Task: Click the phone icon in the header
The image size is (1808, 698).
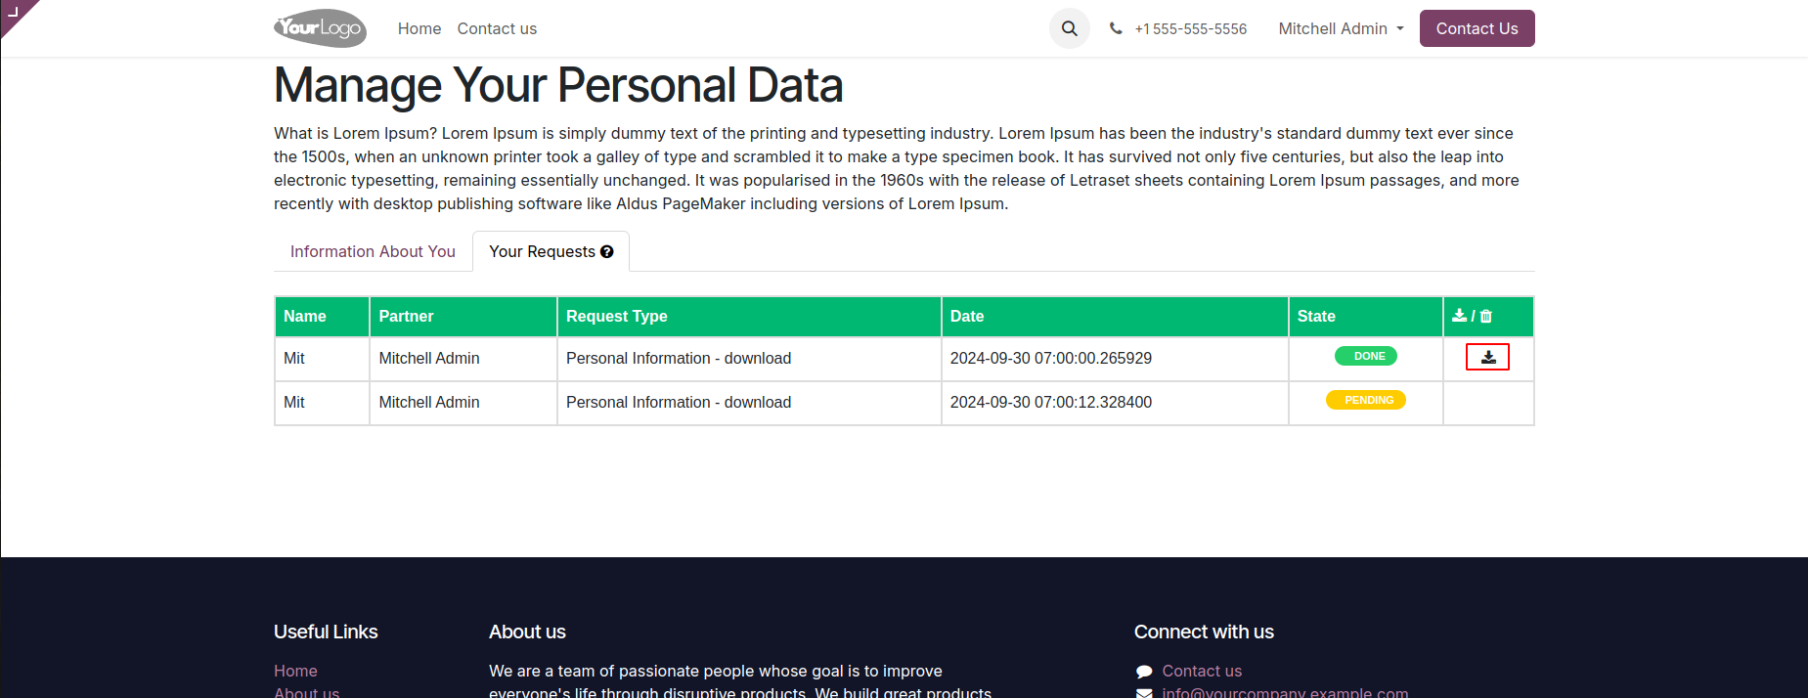Action: coord(1116,29)
